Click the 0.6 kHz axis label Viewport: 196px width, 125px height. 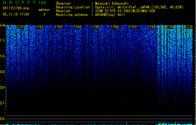pyautogui.click(x=3, y=119)
